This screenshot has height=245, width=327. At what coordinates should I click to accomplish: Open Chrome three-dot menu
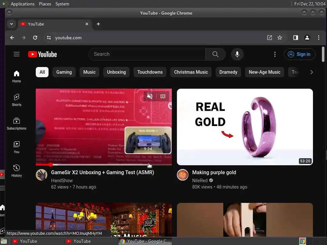(318, 38)
